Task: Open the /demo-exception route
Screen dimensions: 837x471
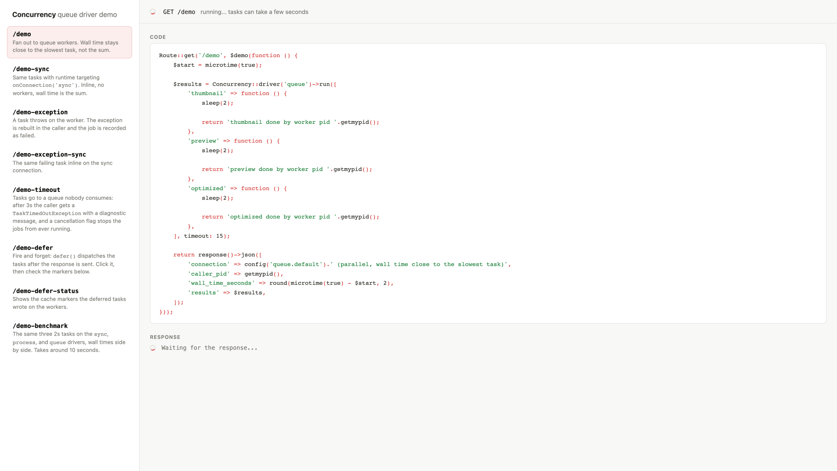Action: 69,124
